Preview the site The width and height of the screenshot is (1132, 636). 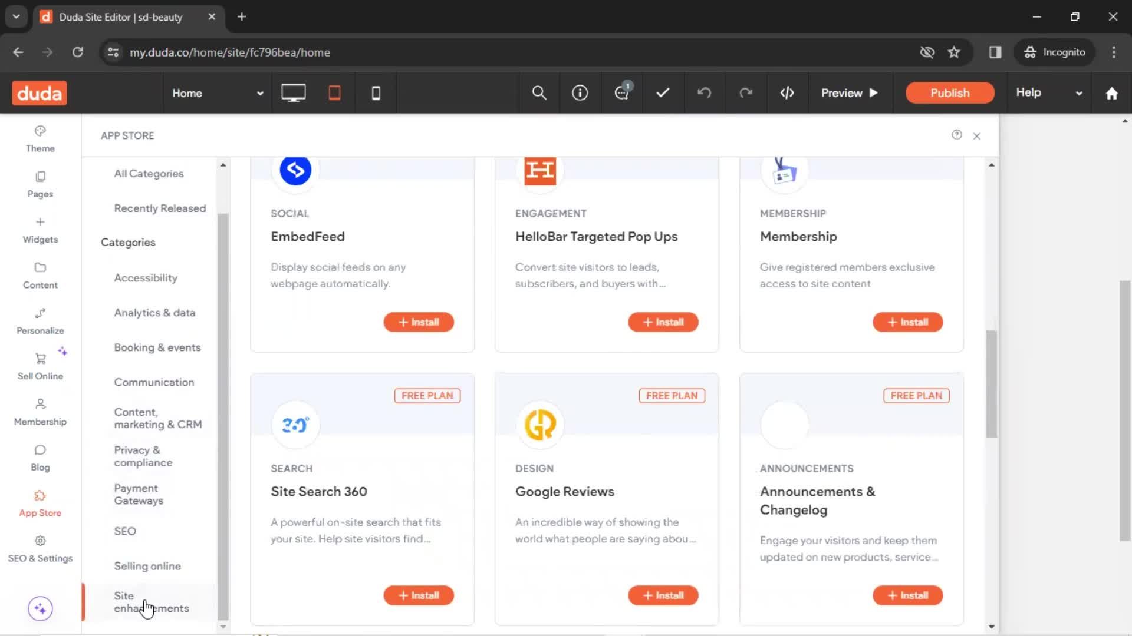[x=850, y=93]
